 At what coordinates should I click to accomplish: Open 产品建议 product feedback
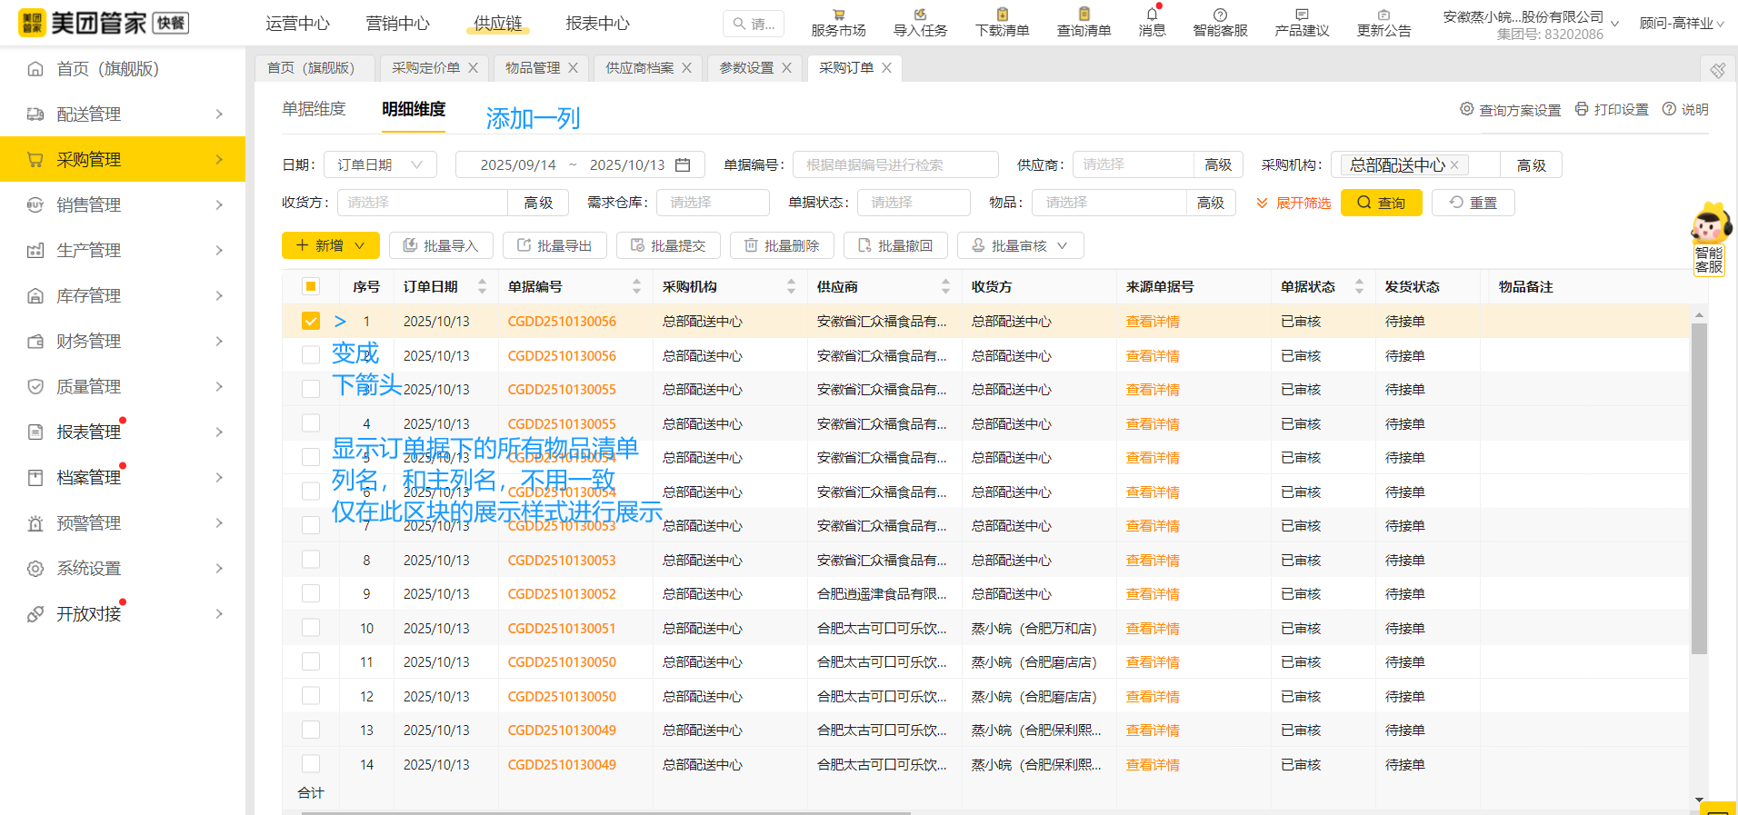(1302, 23)
